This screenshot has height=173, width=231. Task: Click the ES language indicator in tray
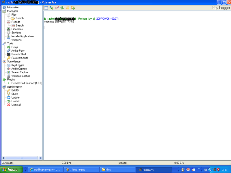206,170
